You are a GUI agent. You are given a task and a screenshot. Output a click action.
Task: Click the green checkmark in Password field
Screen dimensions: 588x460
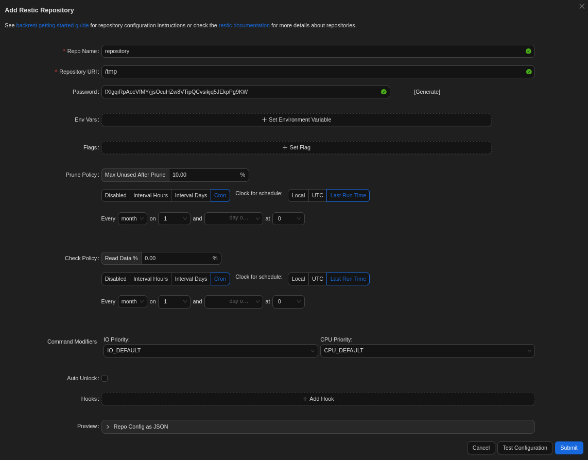[x=384, y=92]
